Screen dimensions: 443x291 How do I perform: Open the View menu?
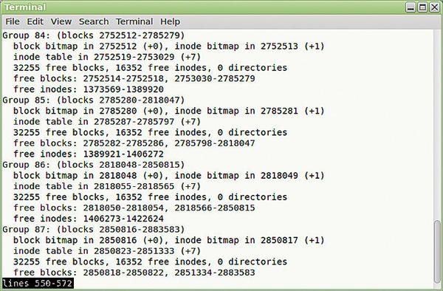click(61, 21)
